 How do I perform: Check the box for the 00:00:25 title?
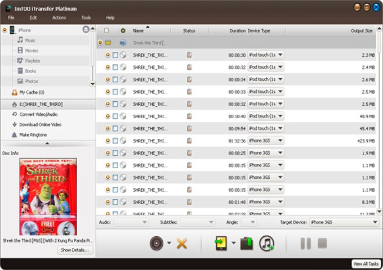click(x=115, y=153)
